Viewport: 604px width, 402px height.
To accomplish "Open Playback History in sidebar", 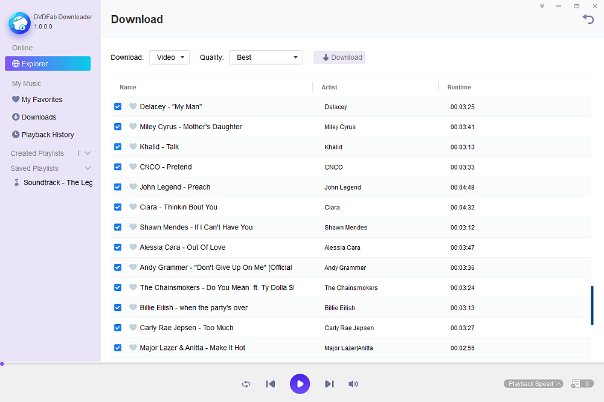I will 43,135.
